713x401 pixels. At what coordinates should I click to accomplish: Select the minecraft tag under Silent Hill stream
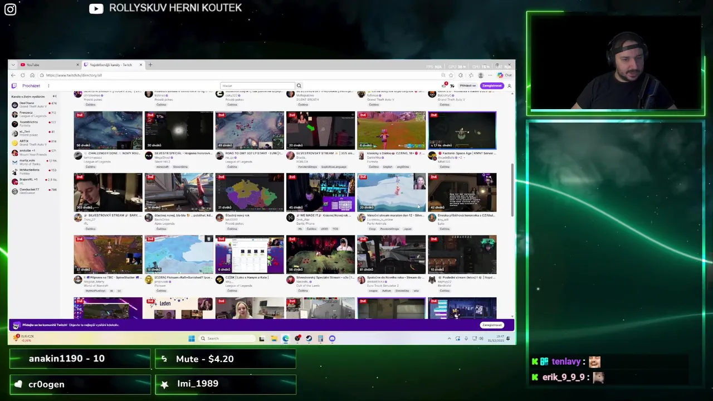point(163,167)
